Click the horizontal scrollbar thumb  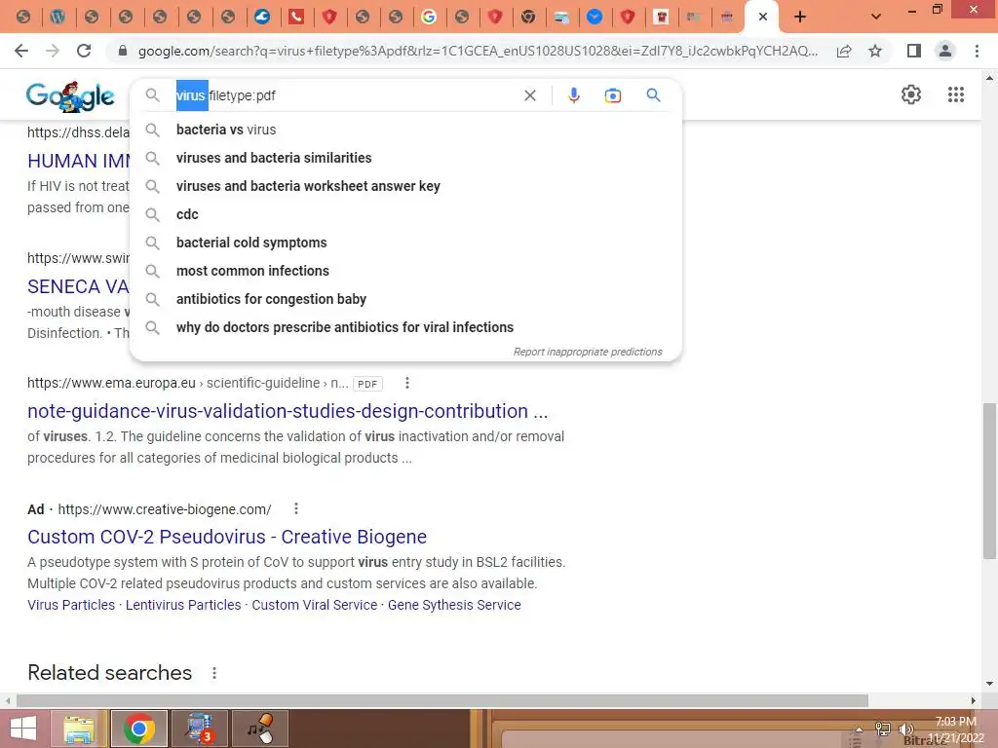pos(442,700)
